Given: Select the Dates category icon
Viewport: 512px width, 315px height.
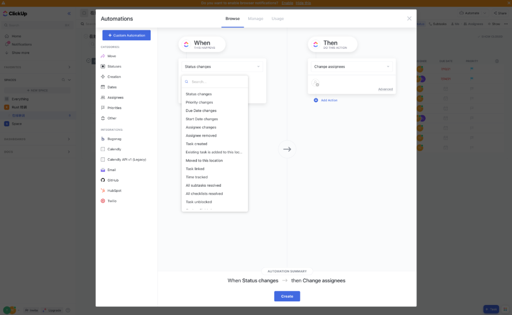Looking at the screenshot, I should (103, 87).
